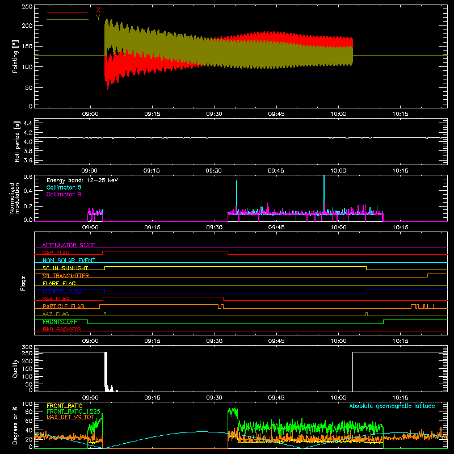Select the BAD_PACKETS flag label
Viewport: 454px width, 454px height.
pos(62,329)
